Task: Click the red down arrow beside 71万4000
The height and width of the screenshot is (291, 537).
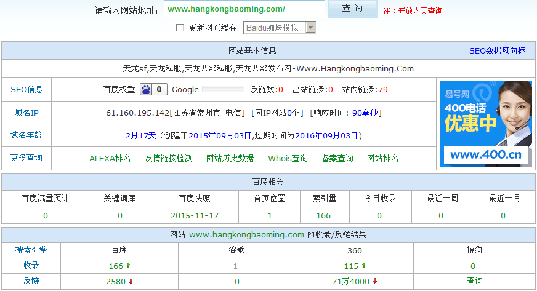Action: (374, 281)
